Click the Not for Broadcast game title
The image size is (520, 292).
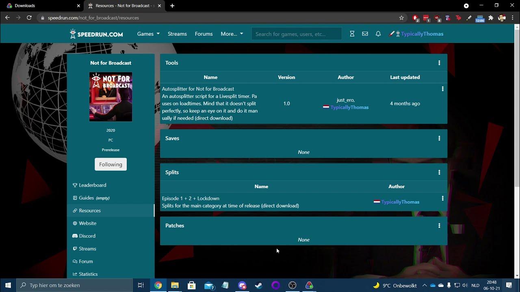click(x=110, y=63)
